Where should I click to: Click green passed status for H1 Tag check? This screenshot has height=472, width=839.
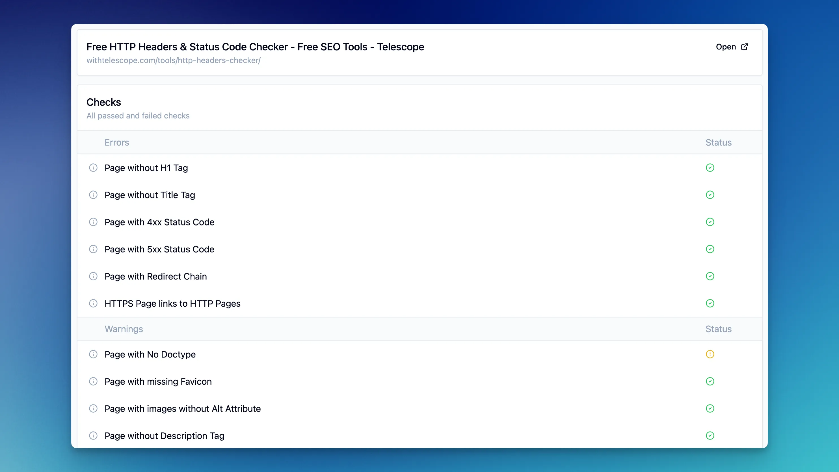710,168
